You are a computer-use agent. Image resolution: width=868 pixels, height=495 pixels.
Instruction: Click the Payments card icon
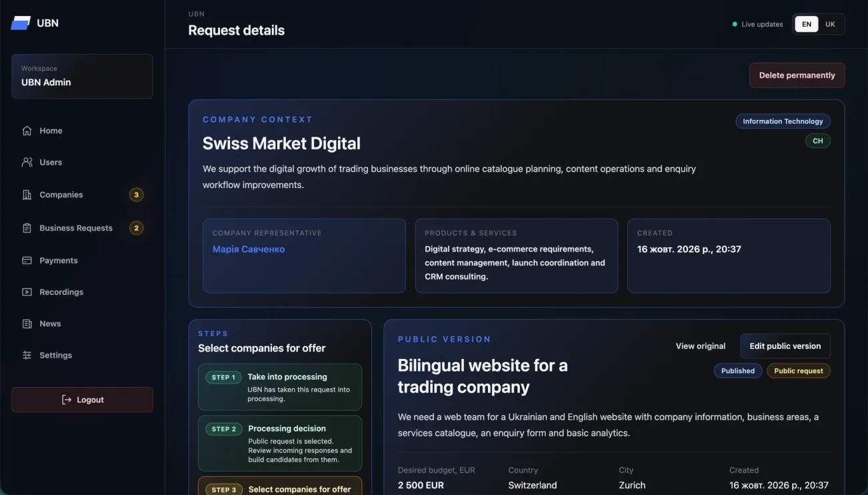[x=27, y=260]
